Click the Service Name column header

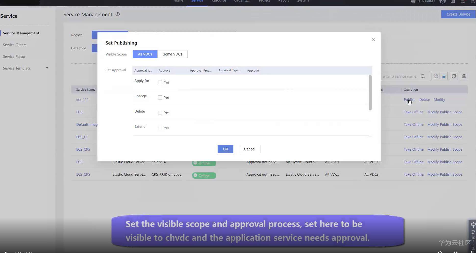tap(86, 90)
